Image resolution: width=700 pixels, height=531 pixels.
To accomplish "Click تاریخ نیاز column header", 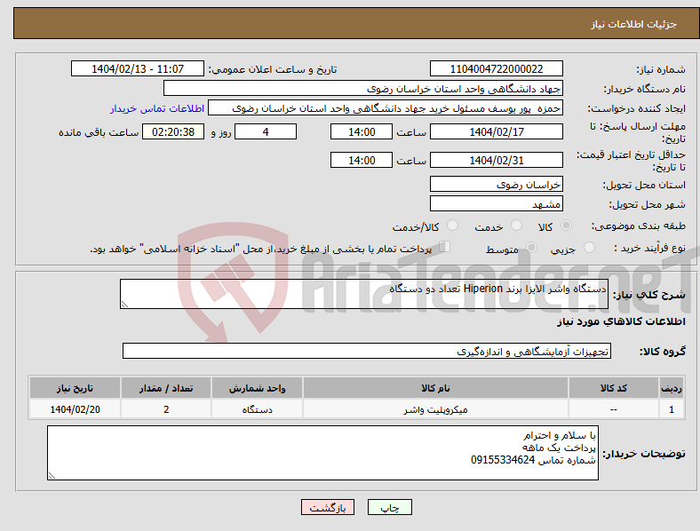I will point(75,388).
